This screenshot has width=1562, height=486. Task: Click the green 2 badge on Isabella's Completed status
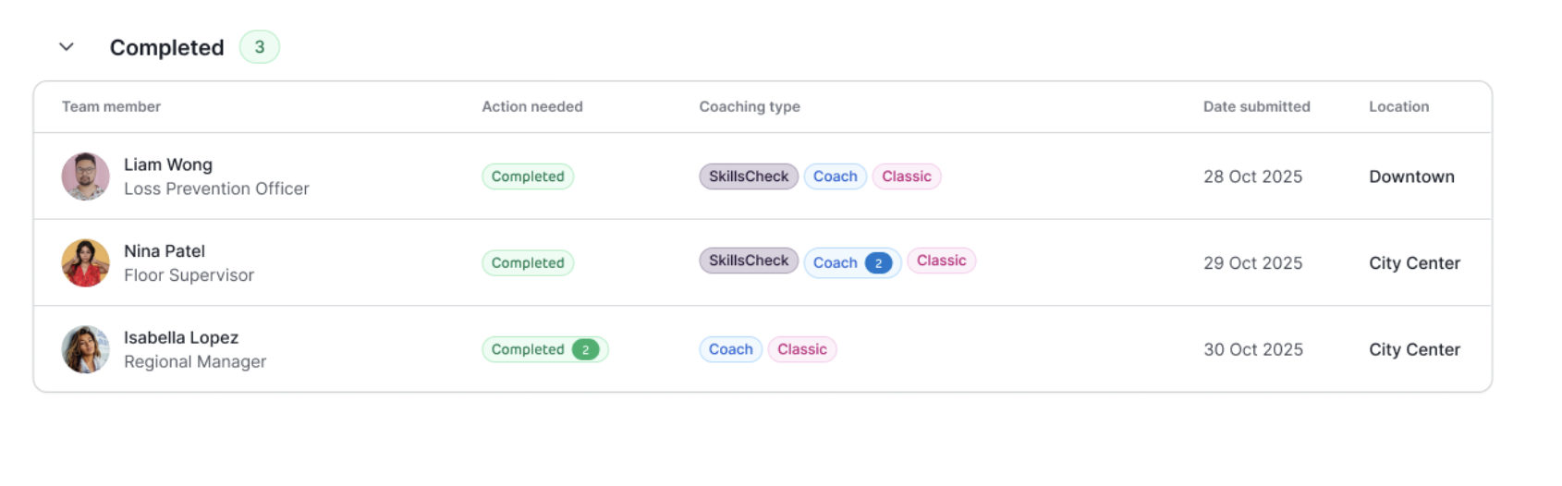click(585, 349)
